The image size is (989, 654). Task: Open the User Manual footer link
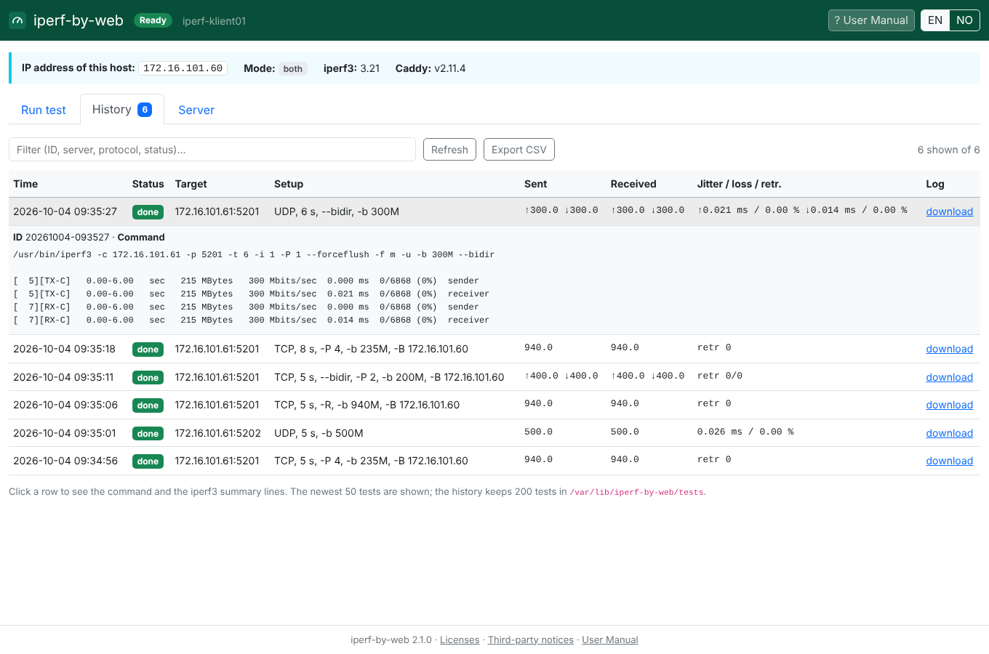click(x=610, y=639)
